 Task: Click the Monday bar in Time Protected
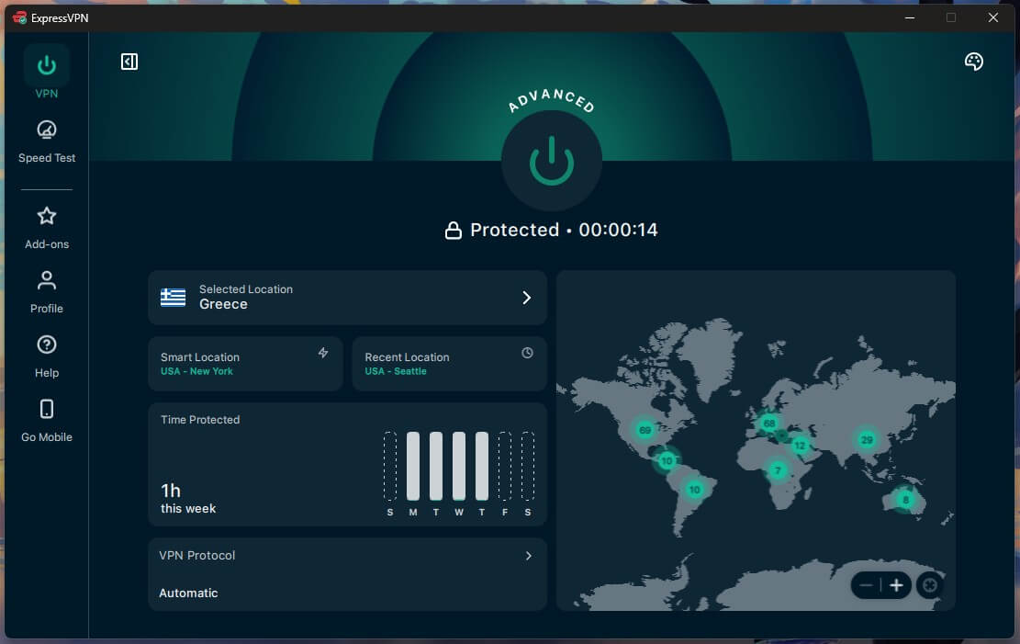coord(413,466)
